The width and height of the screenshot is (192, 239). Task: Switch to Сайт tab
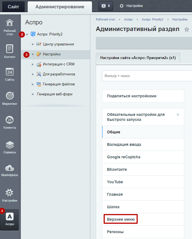(x=13, y=7)
